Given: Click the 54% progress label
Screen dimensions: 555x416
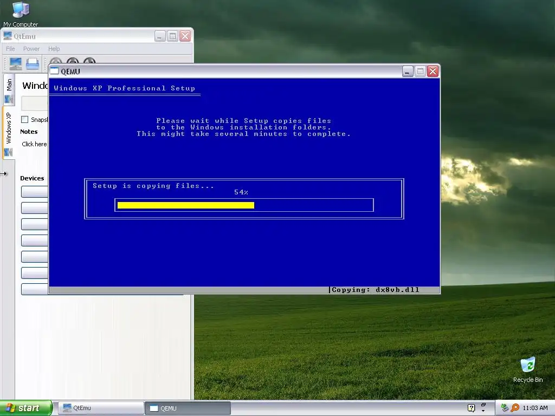Looking at the screenshot, I should click(241, 192).
